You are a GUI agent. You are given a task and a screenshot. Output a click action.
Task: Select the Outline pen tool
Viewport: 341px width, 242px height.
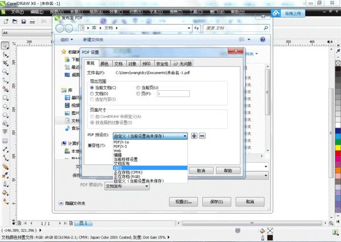coord(5,184)
